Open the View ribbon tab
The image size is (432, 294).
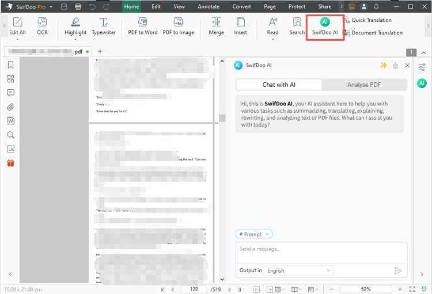[x=179, y=6]
